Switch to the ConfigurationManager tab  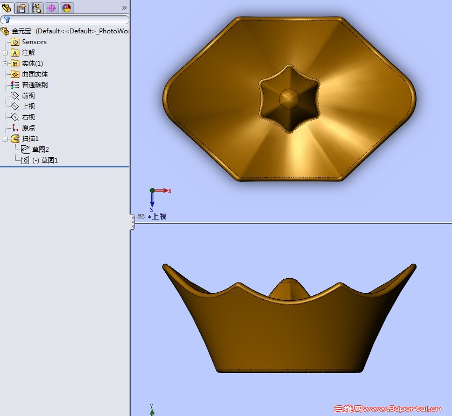(37, 8)
